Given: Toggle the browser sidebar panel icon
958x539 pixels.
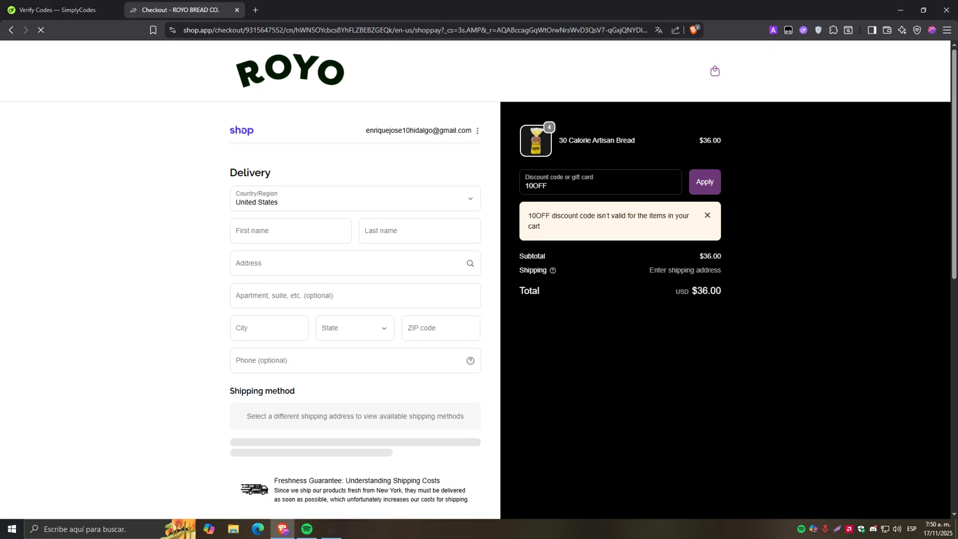Looking at the screenshot, I should 872,30.
